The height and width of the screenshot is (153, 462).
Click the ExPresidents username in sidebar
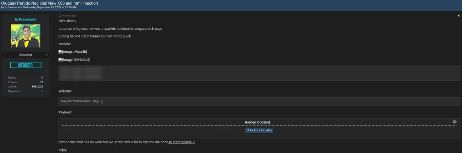(26, 19)
